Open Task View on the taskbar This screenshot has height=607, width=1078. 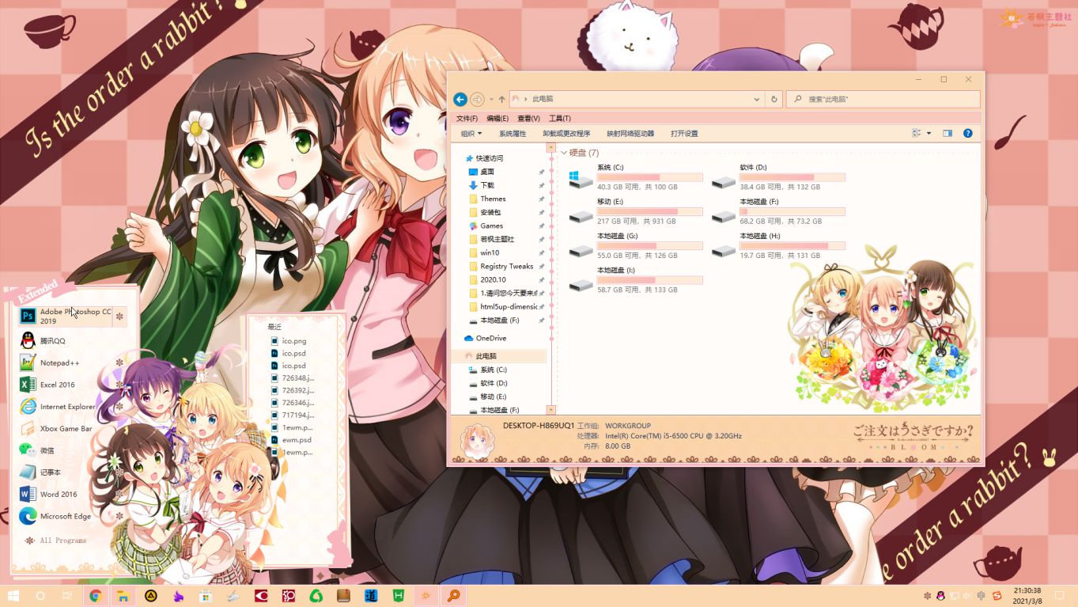pyautogui.click(x=67, y=595)
